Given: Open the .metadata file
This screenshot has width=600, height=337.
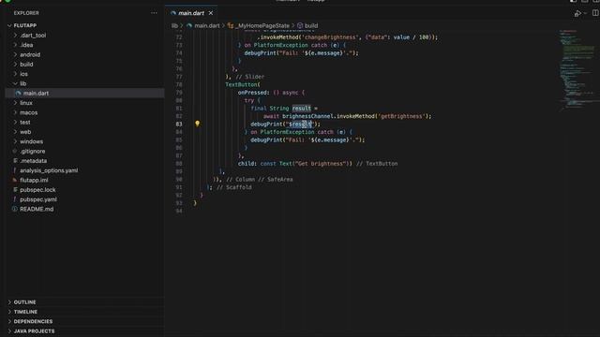Looking at the screenshot, I should (x=34, y=161).
